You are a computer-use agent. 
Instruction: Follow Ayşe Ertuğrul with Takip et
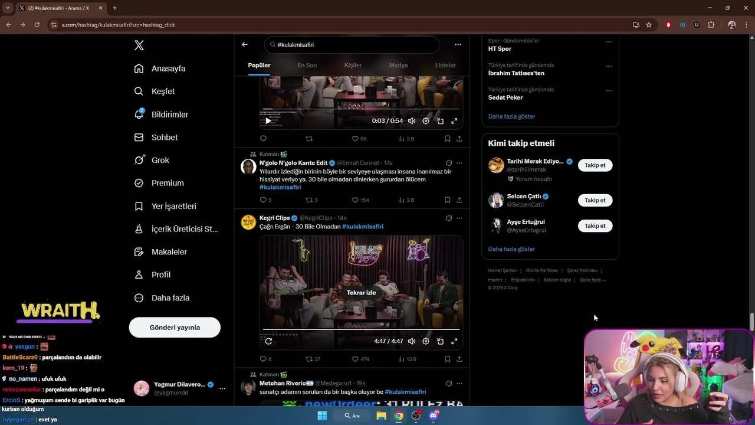[x=595, y=226]
